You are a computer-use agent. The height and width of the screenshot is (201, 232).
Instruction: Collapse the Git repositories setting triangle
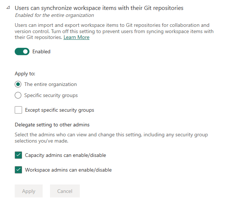(8, 8)
